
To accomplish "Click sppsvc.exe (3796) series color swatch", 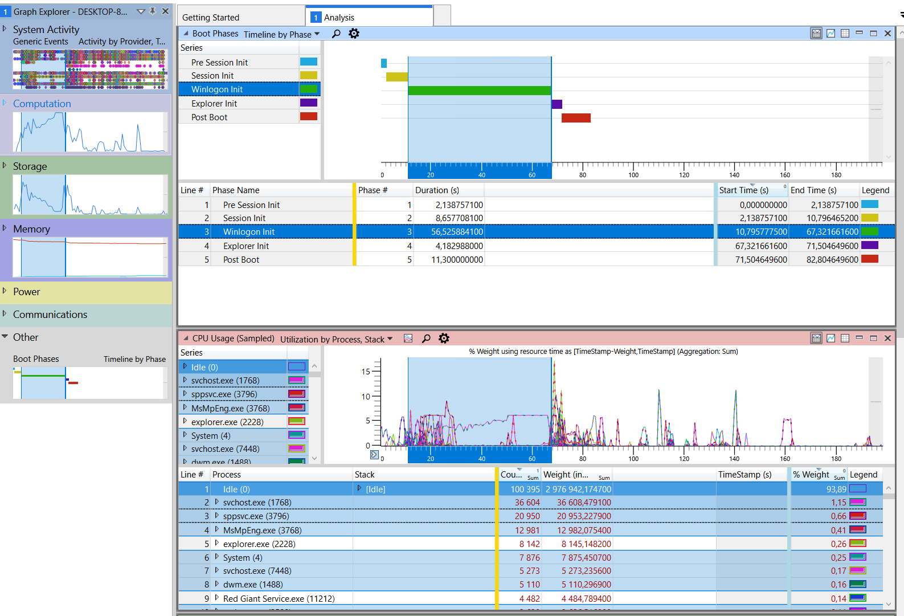I will click(x=297, y=394).
